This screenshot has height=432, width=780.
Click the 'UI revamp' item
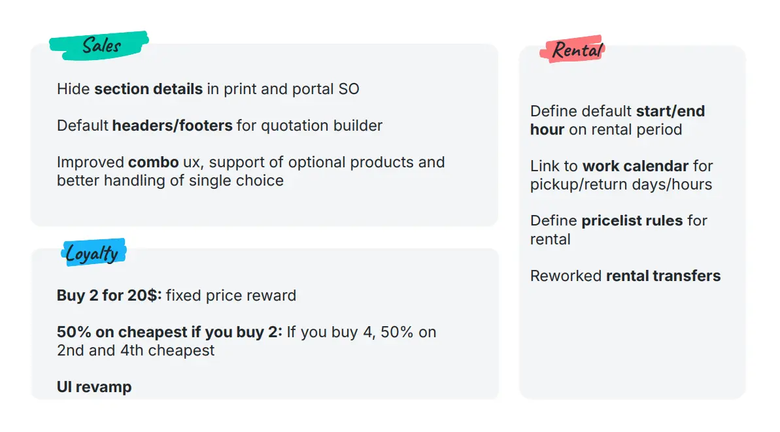(94, 387)
